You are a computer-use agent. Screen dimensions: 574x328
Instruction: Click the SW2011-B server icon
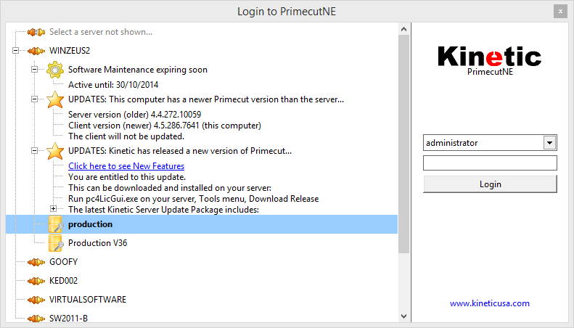click(36, 319)
